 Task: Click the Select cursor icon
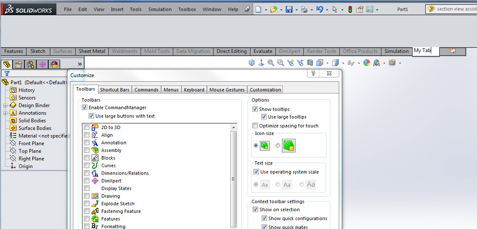pyautogui.click(x=335, y=9)
